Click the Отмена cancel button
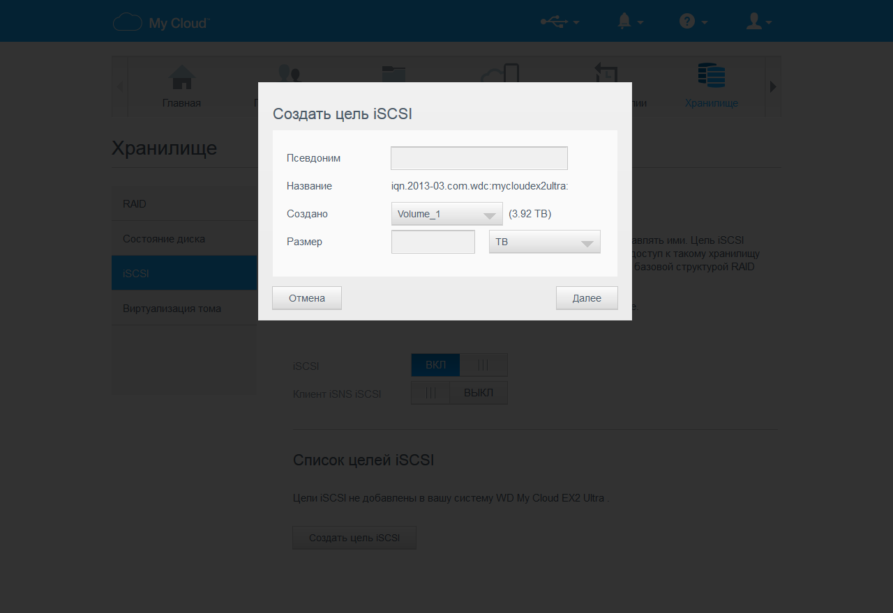The width and height of the screenshot is (893, 613). click(x=307, y=298)
